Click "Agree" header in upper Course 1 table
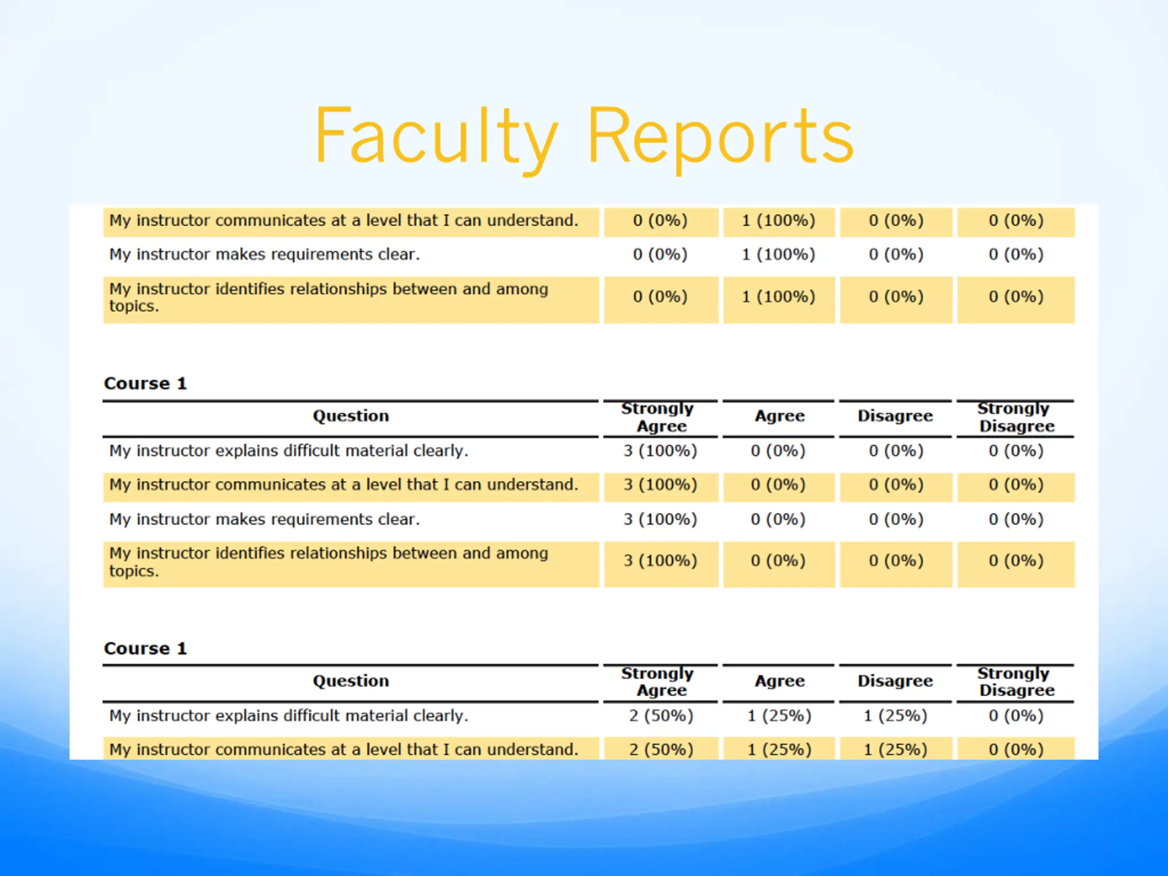The width and height of the screenshot is (1168, 876). [779, 416]
